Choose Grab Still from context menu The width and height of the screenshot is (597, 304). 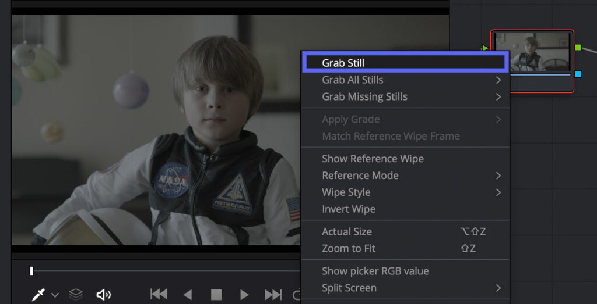[x=405, y=63]
